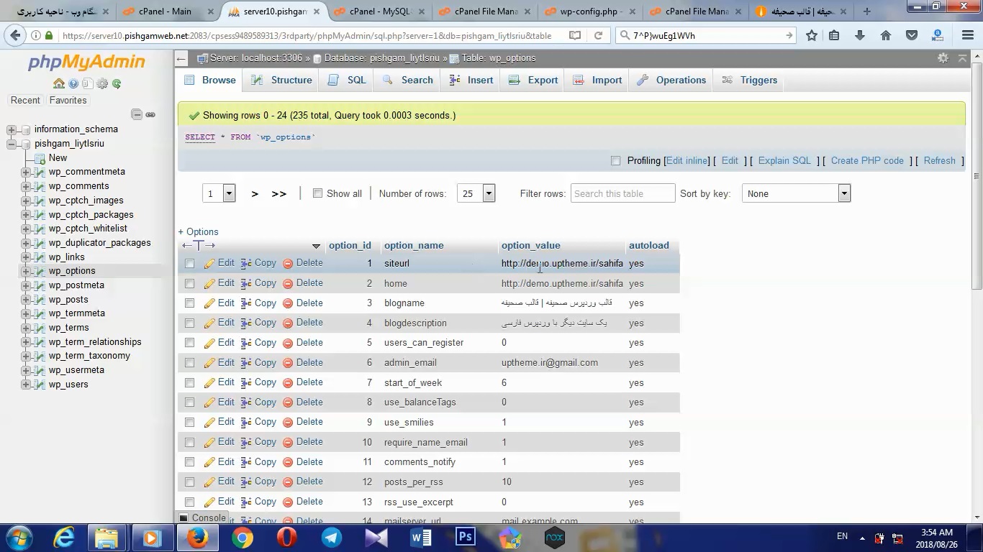
Task: Open the Search tab
Action: 407,80
